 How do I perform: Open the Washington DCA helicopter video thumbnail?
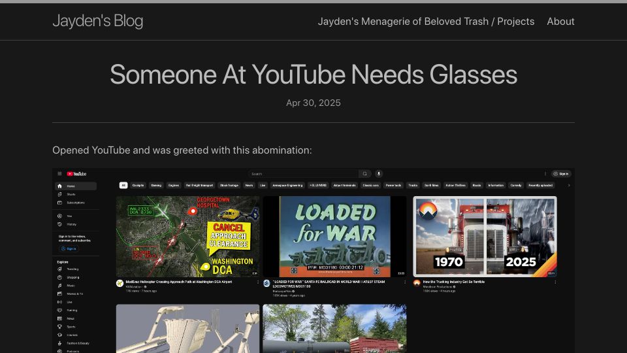pos(187,237)
